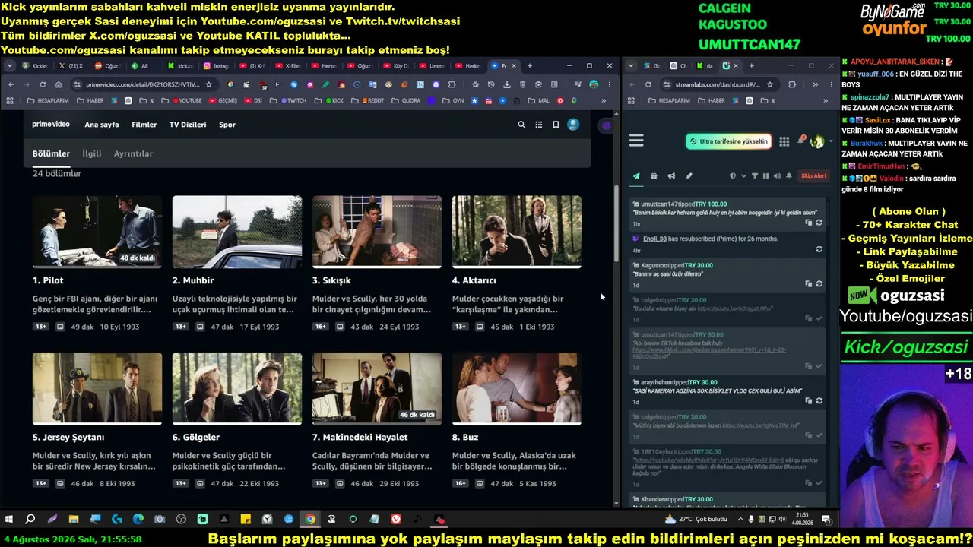Open the taskbar clock showing 21:55
973x547 pixels.
click(801, 519)
